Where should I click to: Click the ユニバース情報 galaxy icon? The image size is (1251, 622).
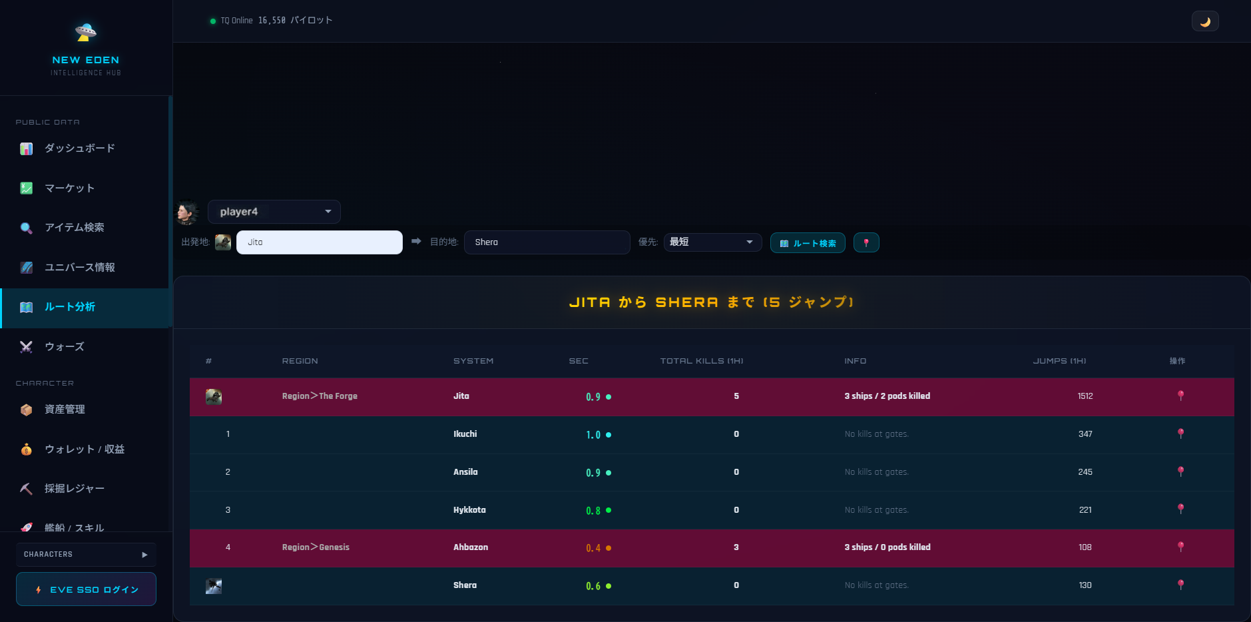coord(26,267)
